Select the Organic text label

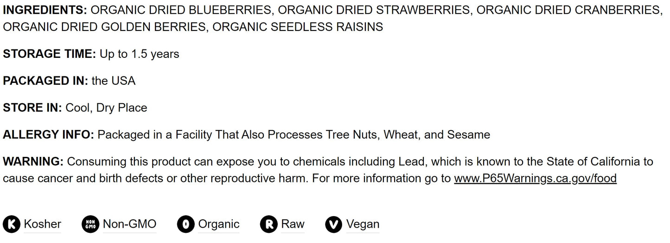[x=219, y=224]
